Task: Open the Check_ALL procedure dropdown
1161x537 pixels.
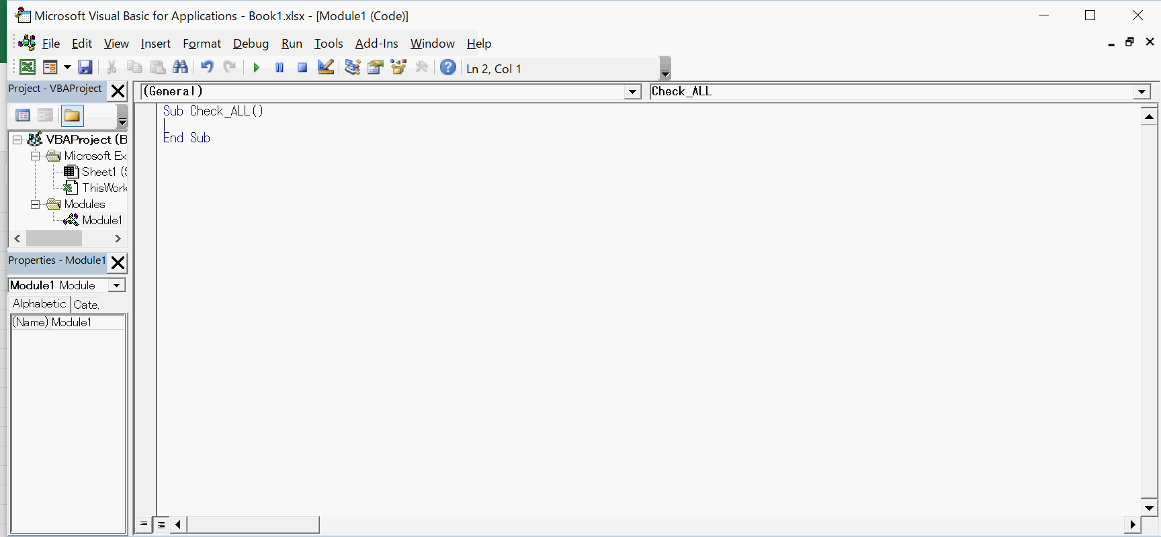Action: [x=1142, y=92]
